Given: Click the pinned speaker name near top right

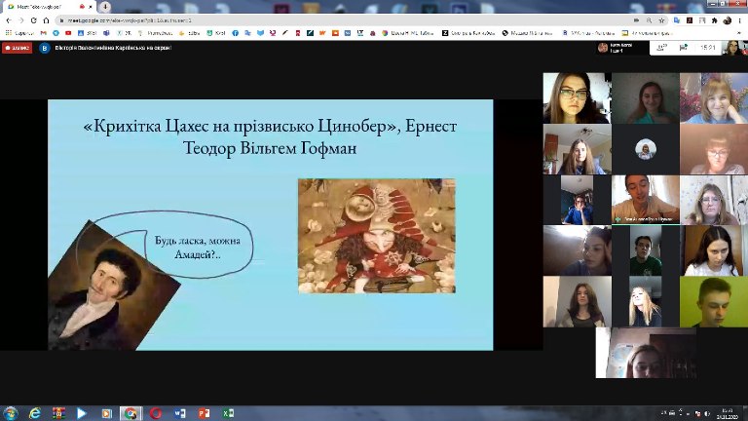Looking at the screenshot, I should tap(621, 48).
